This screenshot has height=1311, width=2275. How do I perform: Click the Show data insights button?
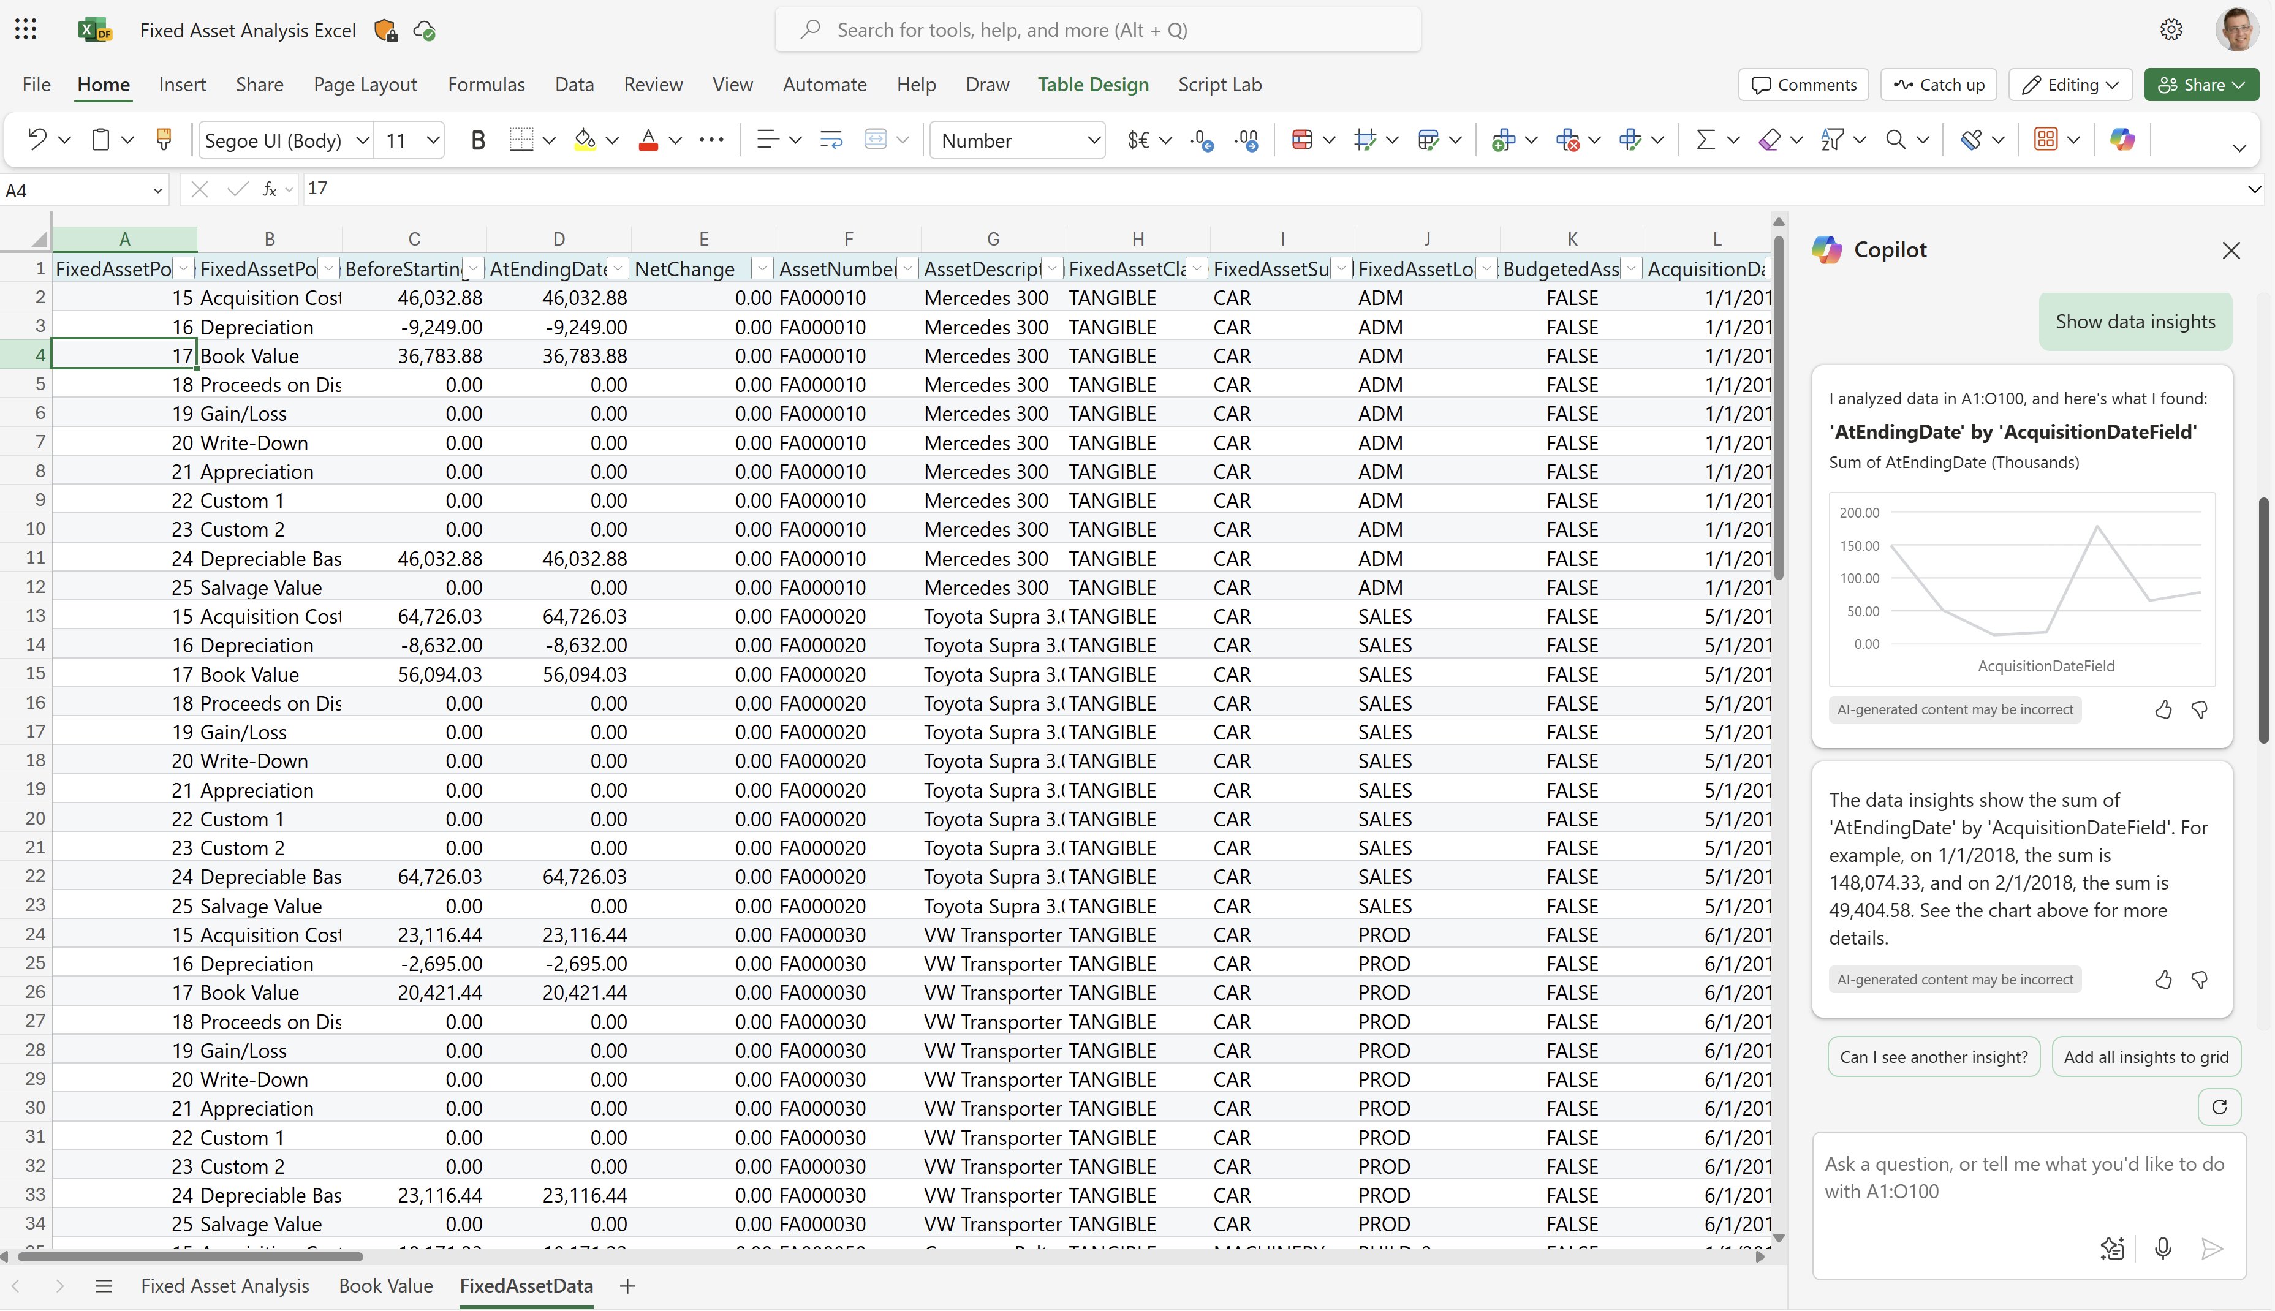click(x=2135, y=320)
